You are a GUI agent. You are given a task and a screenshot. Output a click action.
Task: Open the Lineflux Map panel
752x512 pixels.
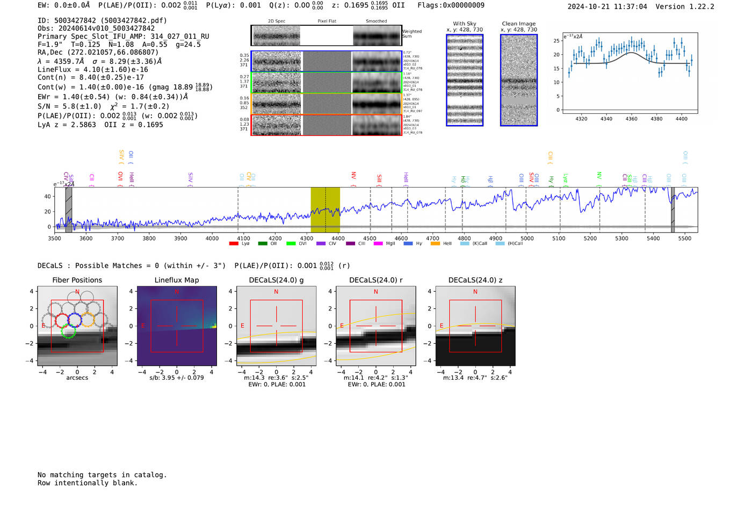(177, 326)
